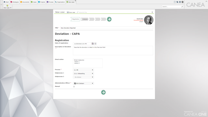Click the New case toolbar button
Image resolution: width=208 pixels, height=117 pixels.
pos(7,7)
